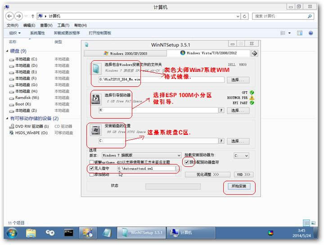Click the Up arrow beside the address bar
This screenshot has height=245, width=324.
coord(33,16)
